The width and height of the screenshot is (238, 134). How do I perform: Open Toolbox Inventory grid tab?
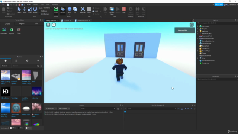16,61
